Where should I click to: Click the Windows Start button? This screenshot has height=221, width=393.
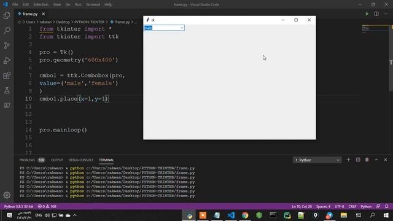[x=386, y=215]
